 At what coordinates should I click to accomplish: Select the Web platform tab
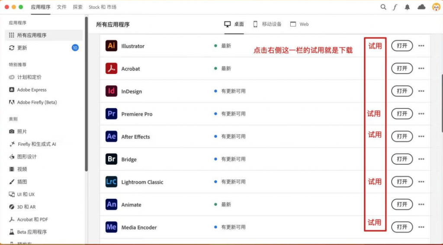tap(299, 24)
